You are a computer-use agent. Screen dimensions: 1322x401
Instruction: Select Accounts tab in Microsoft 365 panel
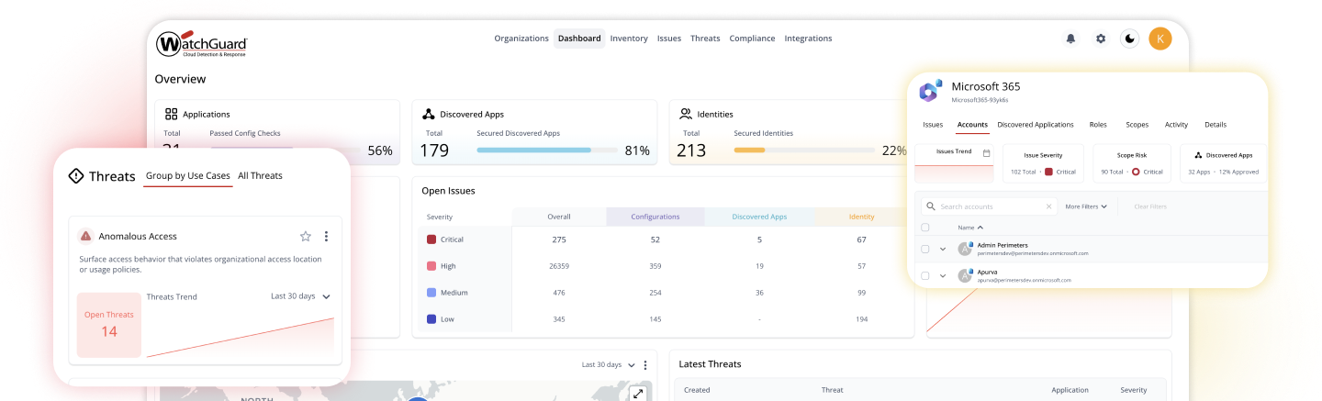pyautogui.click(x=972, y=125)
